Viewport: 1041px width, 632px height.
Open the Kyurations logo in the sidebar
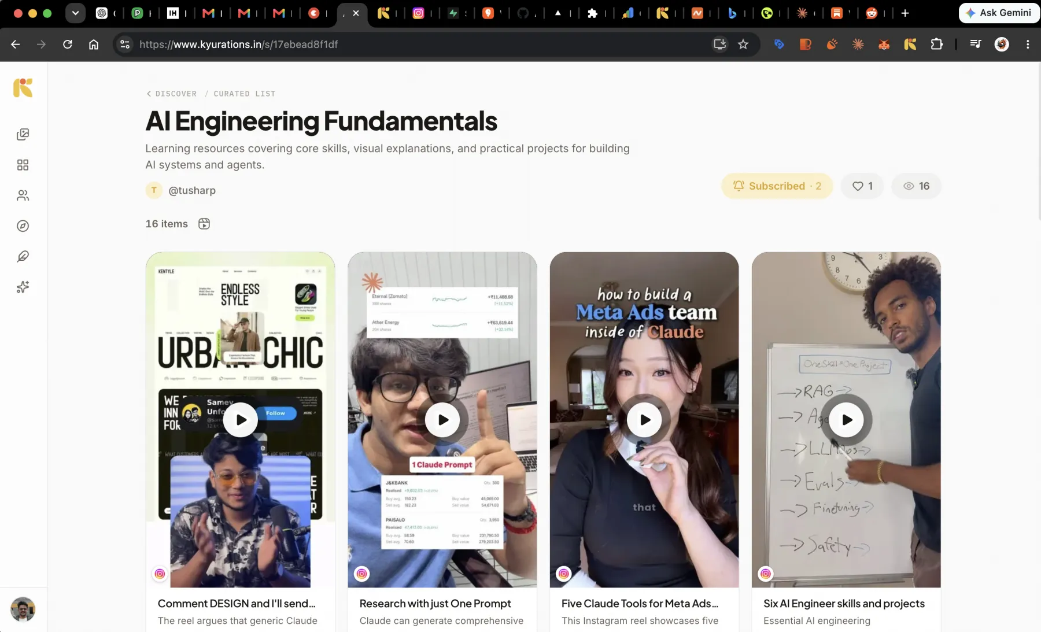point(23,88)
